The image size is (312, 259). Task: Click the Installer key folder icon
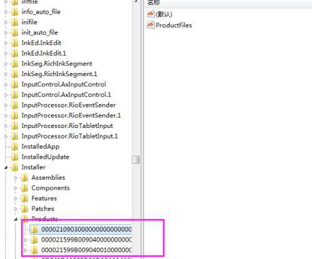coord(15,167)
